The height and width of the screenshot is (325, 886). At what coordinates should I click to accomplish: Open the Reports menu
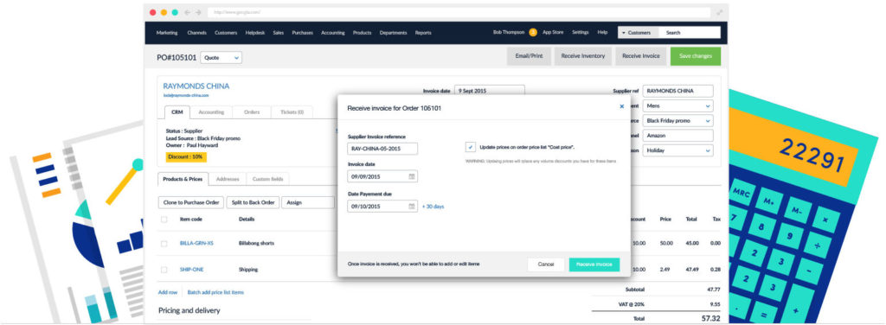point(423,33)
